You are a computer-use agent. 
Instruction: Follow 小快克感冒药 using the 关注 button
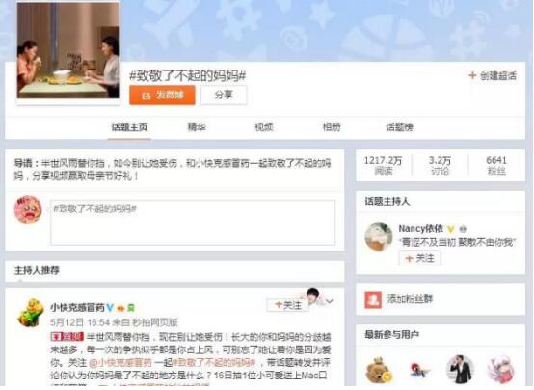coord(288,305)
